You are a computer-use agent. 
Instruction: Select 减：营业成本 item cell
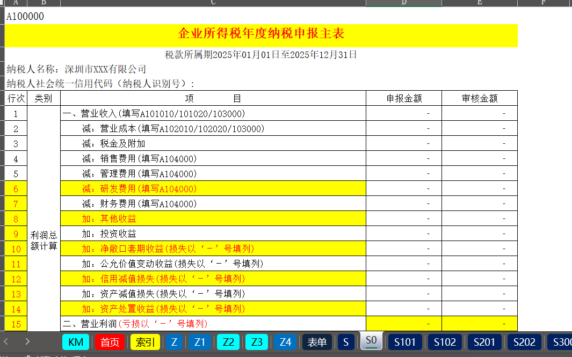point(213,128)
